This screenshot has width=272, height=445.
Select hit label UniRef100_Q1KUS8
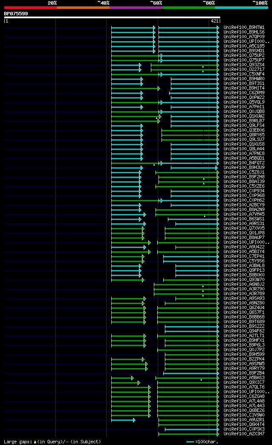pos(244,144)
